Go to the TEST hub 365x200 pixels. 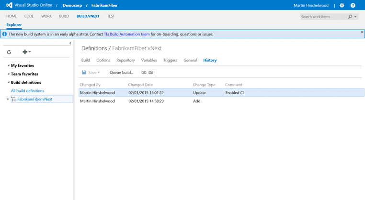111,16
